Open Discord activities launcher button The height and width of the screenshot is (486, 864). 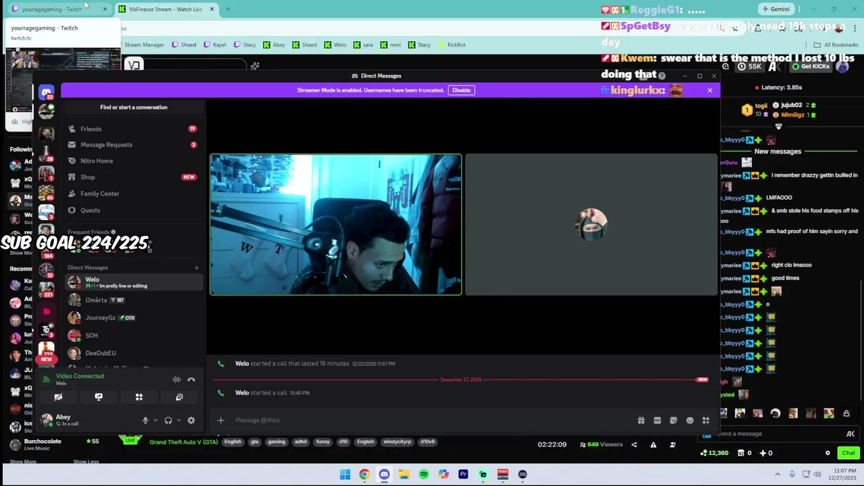pos(139,397)
